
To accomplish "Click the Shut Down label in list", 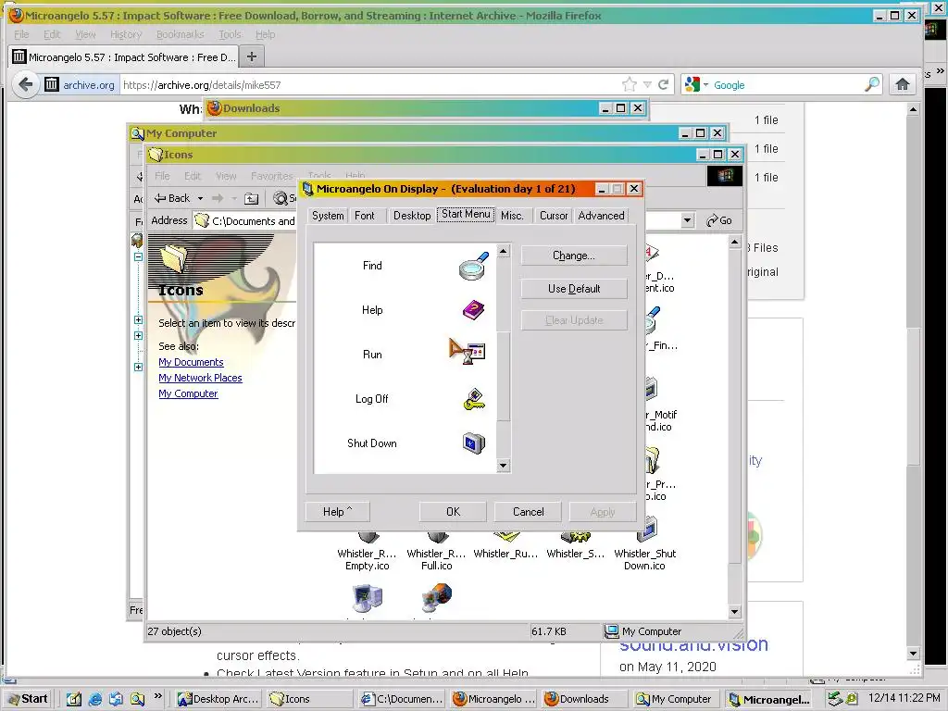I will click(372, 443).
